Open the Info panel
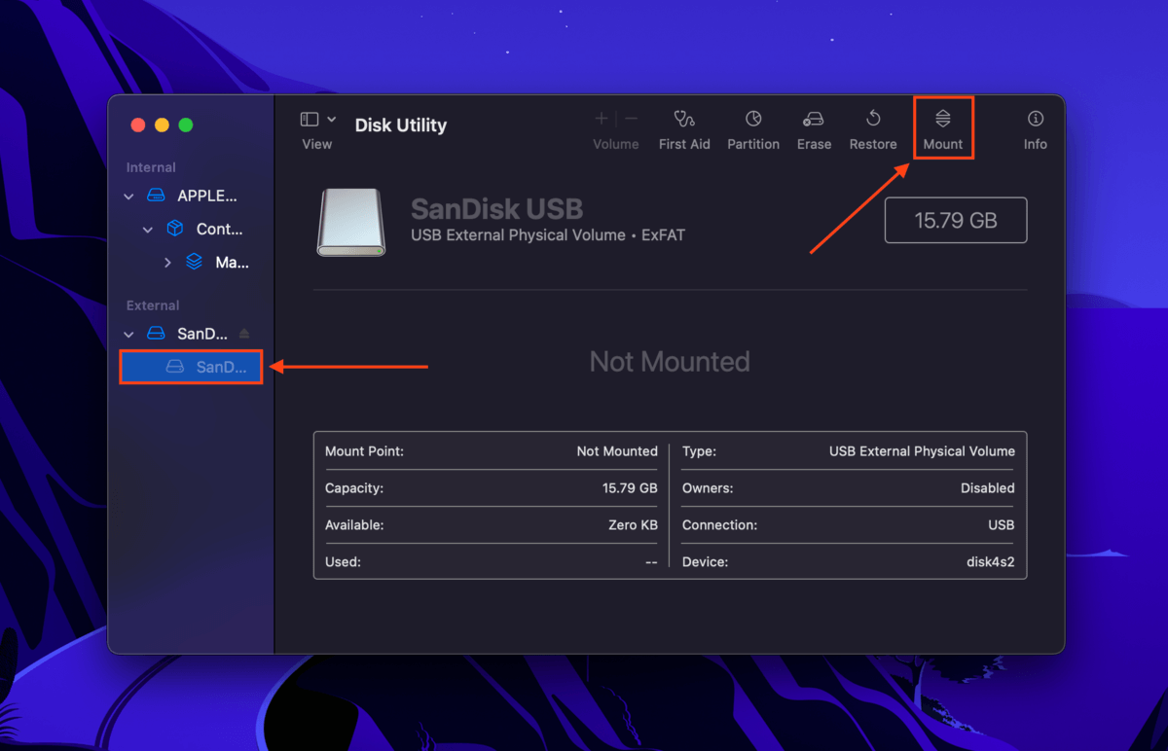Image resolution: width=1168 pixels, height=751 pixels. [x=1035, y=129]
